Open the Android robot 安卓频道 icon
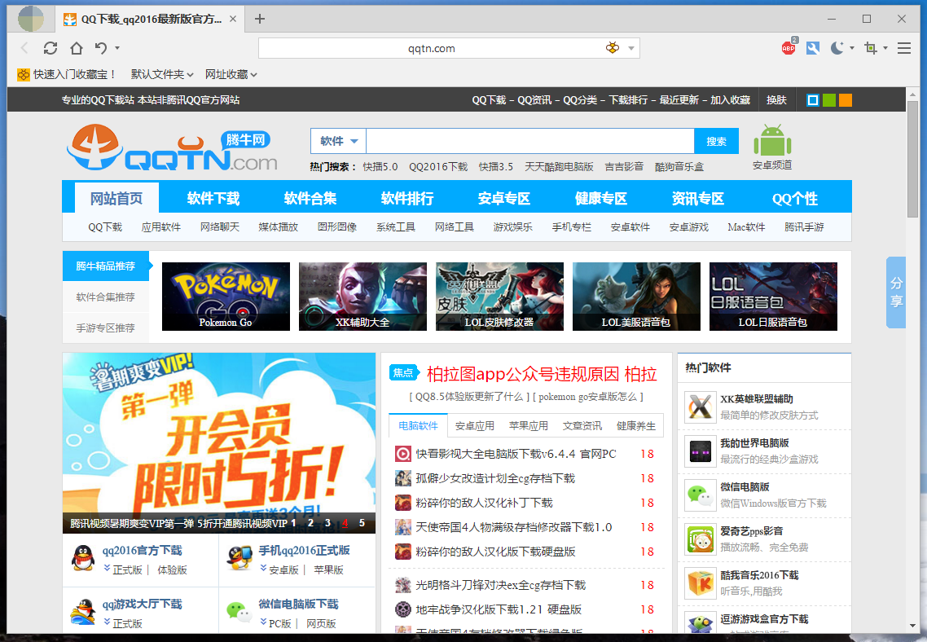927x642 pixels. coord(772,141)
